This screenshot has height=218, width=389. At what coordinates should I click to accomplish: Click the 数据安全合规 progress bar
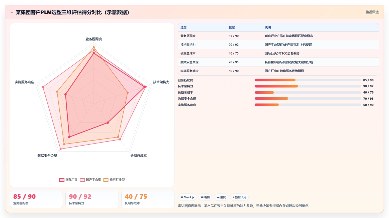[308, 98]
